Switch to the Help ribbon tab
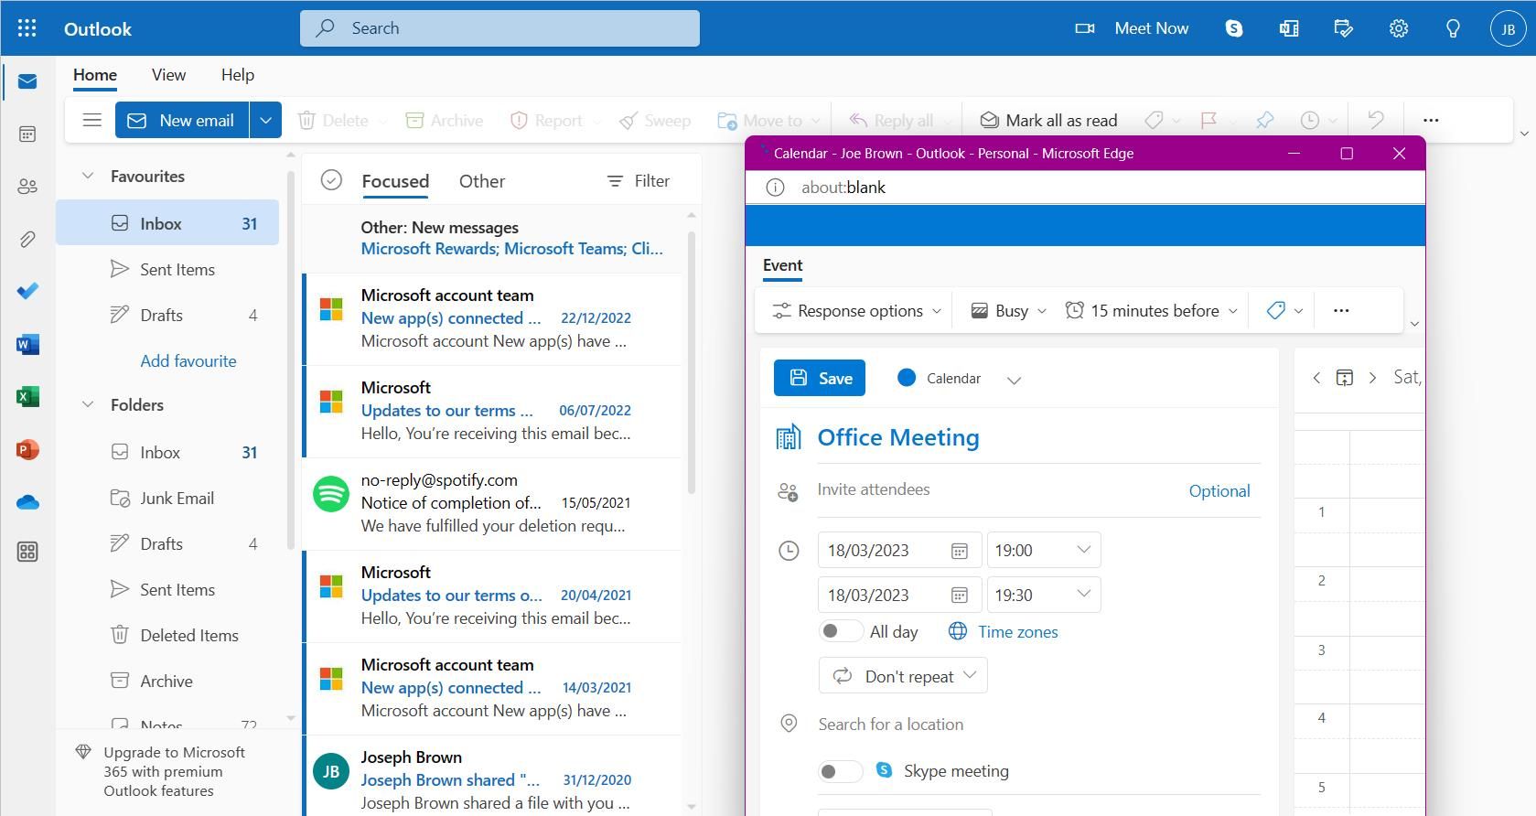Image resolution: width=1536 pixels, height=816 pixels. (x=238, y=75)
